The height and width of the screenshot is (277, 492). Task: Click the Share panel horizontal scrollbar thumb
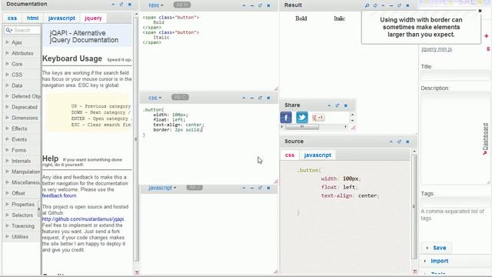(x=302, y=126)
